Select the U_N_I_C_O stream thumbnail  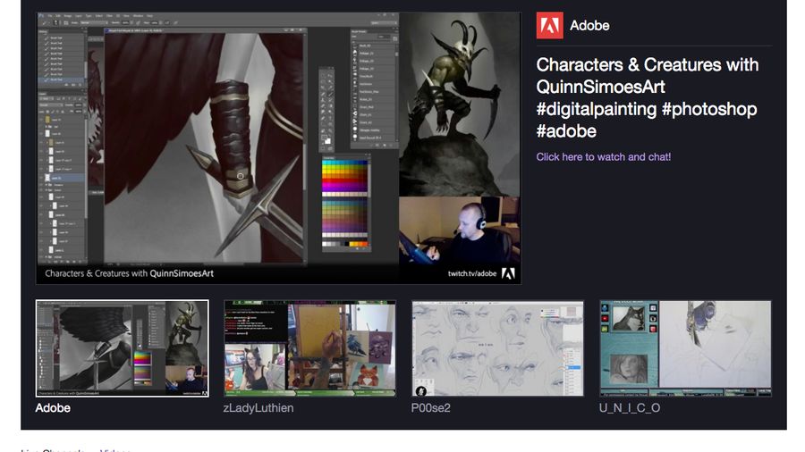[685, 348]
